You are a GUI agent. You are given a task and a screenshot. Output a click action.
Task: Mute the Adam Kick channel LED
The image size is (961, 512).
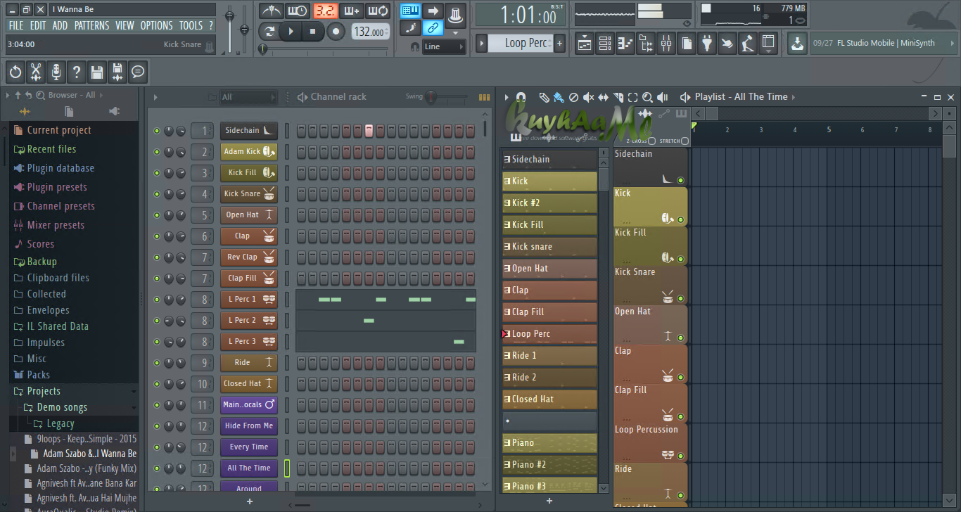coord(157,152)
